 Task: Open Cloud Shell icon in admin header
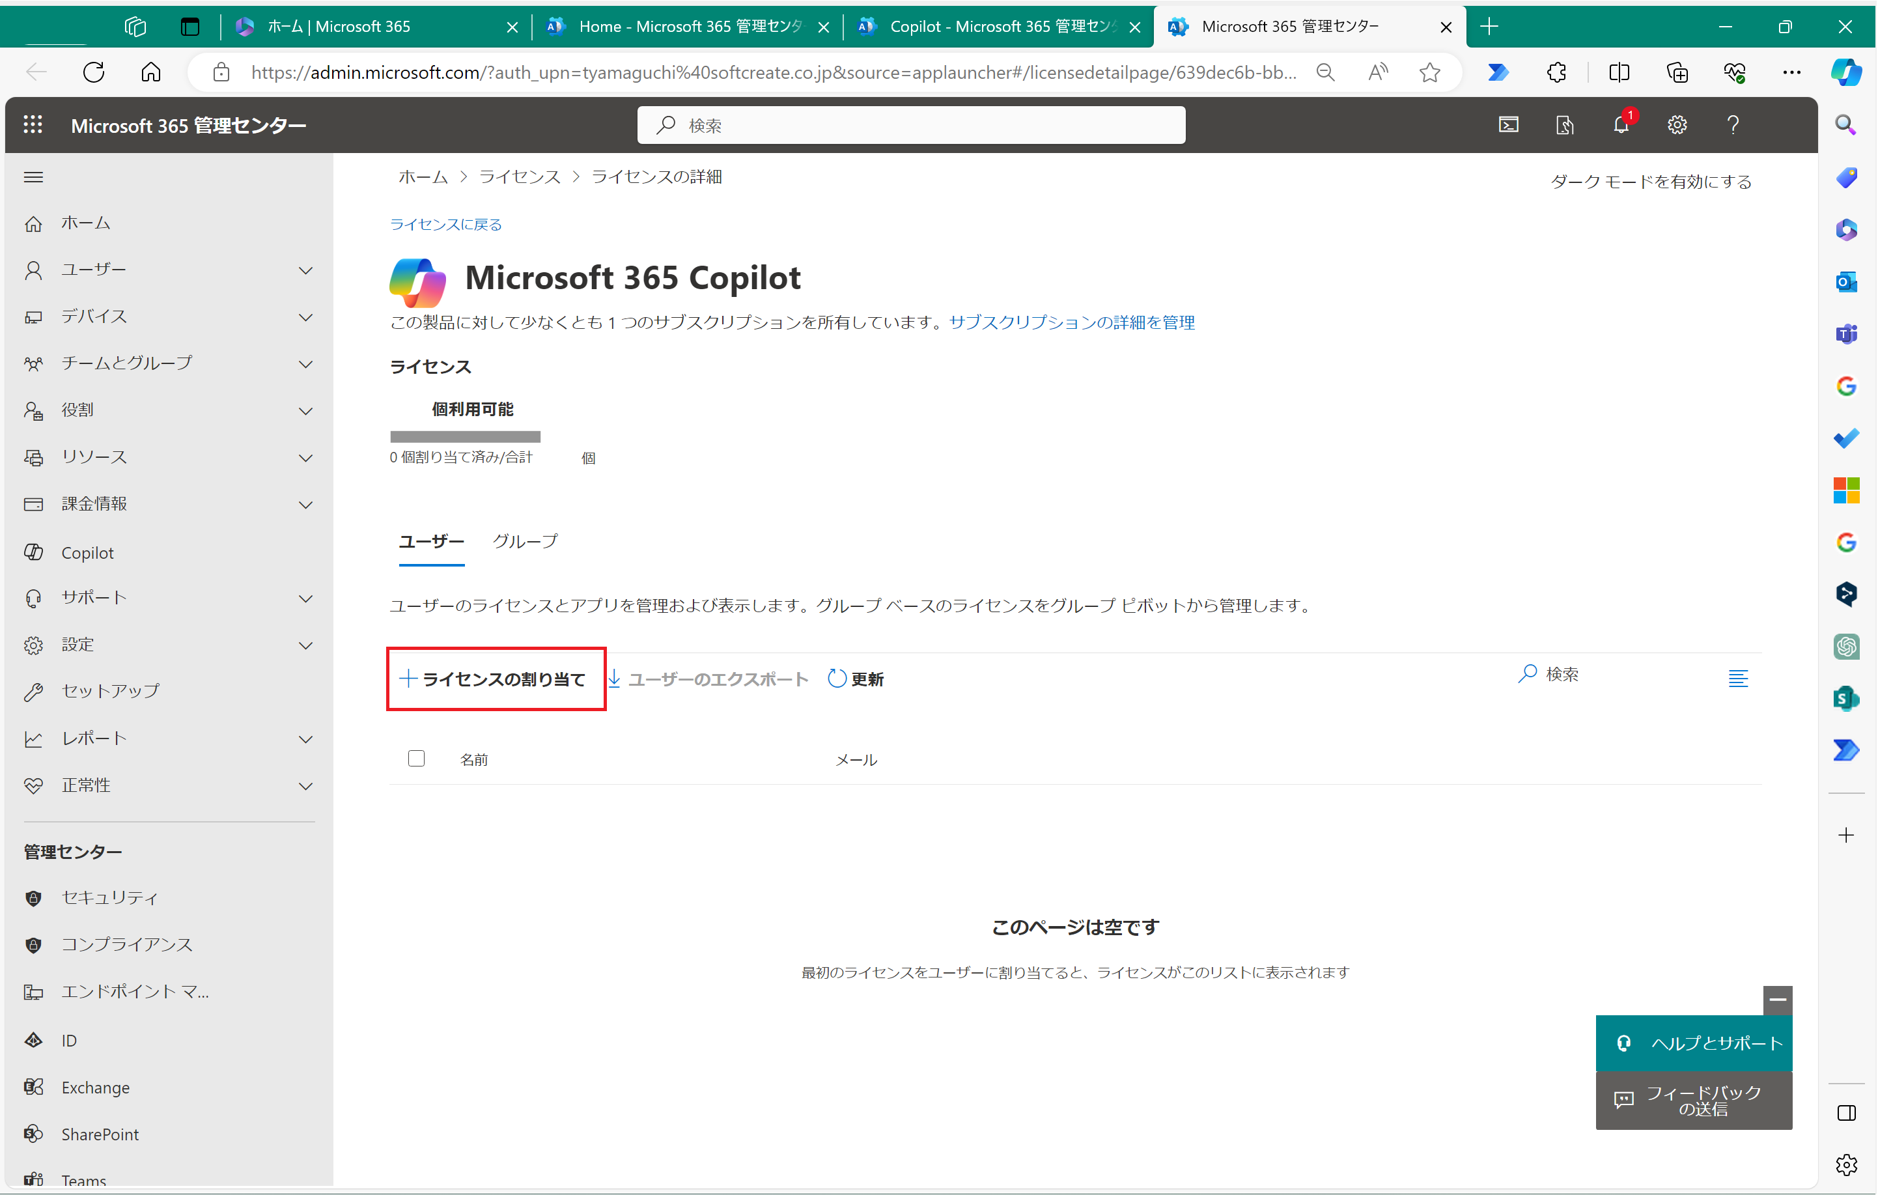1508,125
